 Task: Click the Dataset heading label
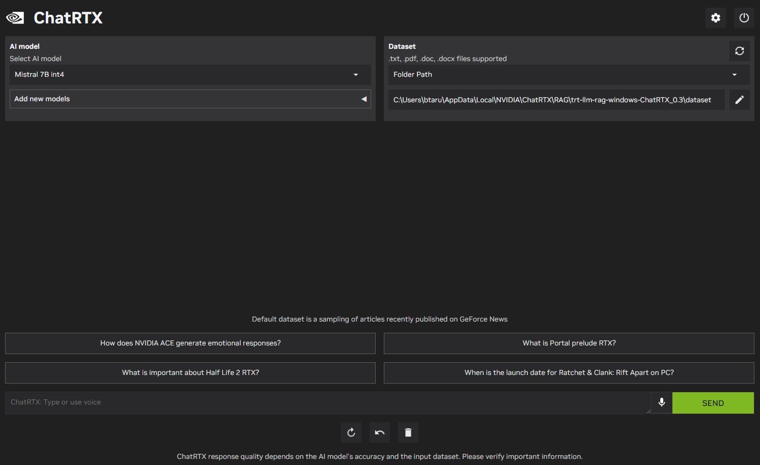402,46
